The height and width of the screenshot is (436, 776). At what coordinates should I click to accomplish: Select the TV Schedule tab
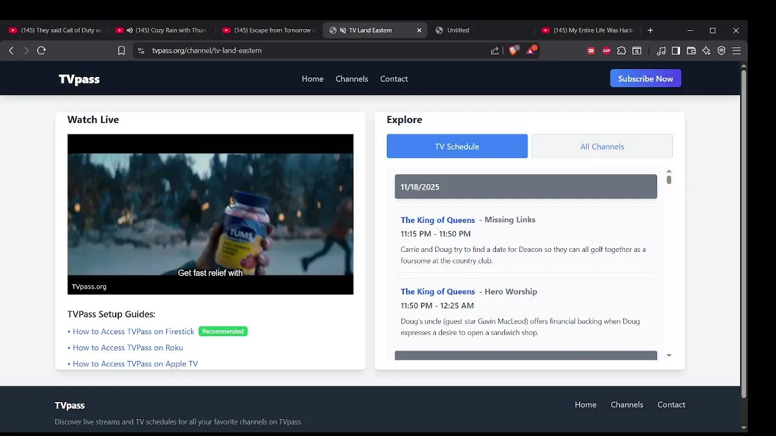click(457, 147)
